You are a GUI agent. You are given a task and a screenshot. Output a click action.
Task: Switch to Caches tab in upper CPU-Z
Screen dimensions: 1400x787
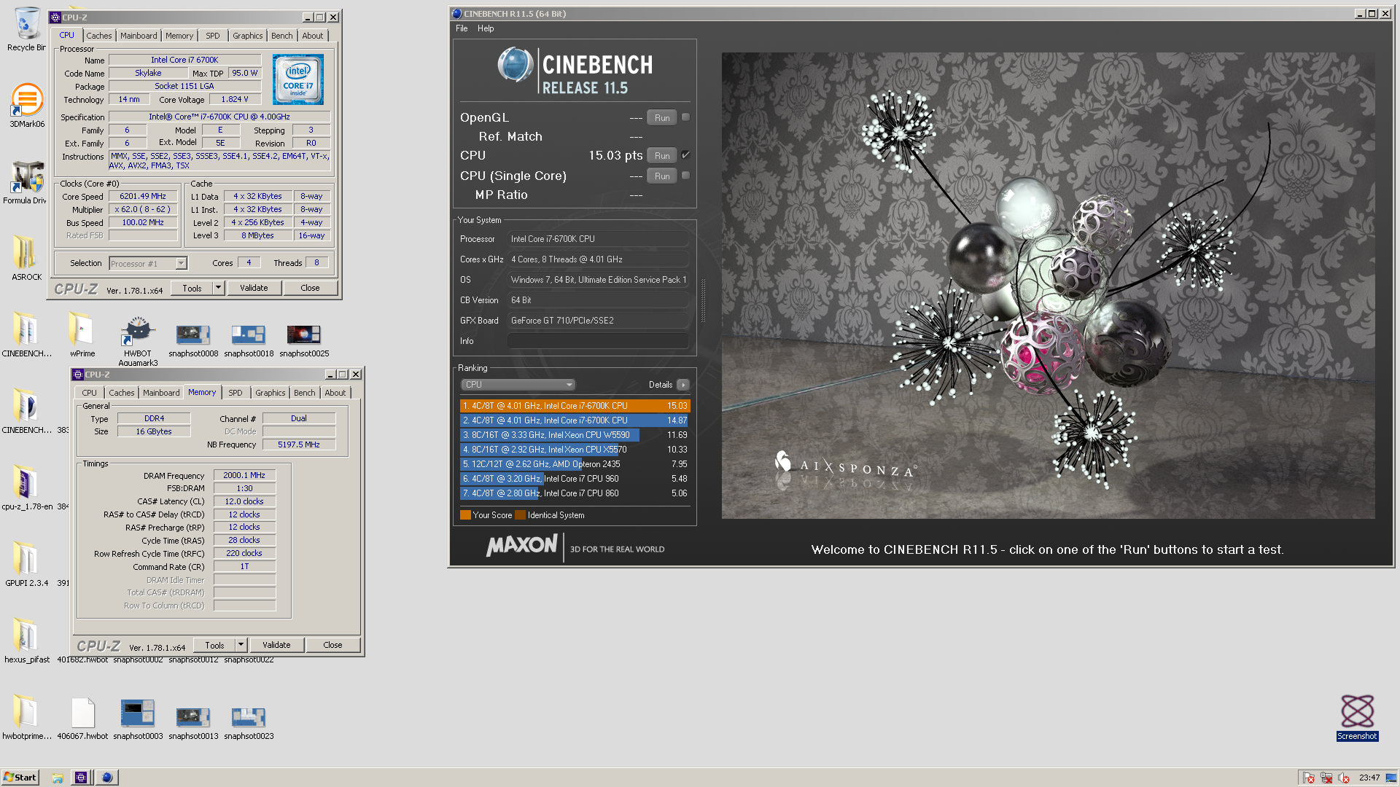99,36
